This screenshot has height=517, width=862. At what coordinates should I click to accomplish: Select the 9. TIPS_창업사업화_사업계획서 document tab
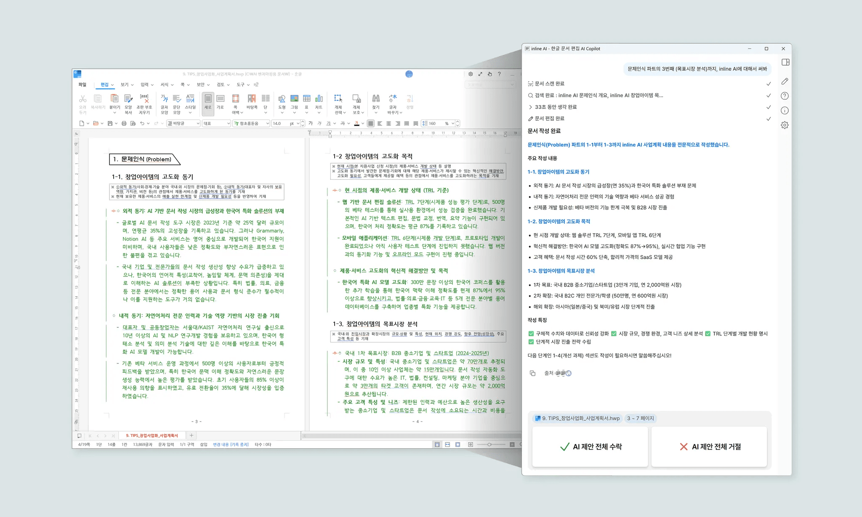152,435
